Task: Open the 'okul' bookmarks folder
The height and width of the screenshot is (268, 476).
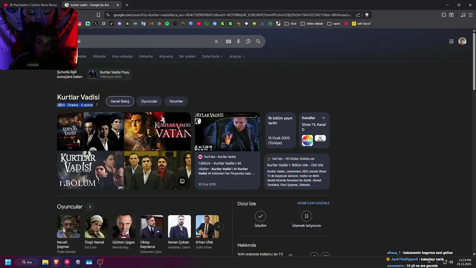Action: pos(290,23)
